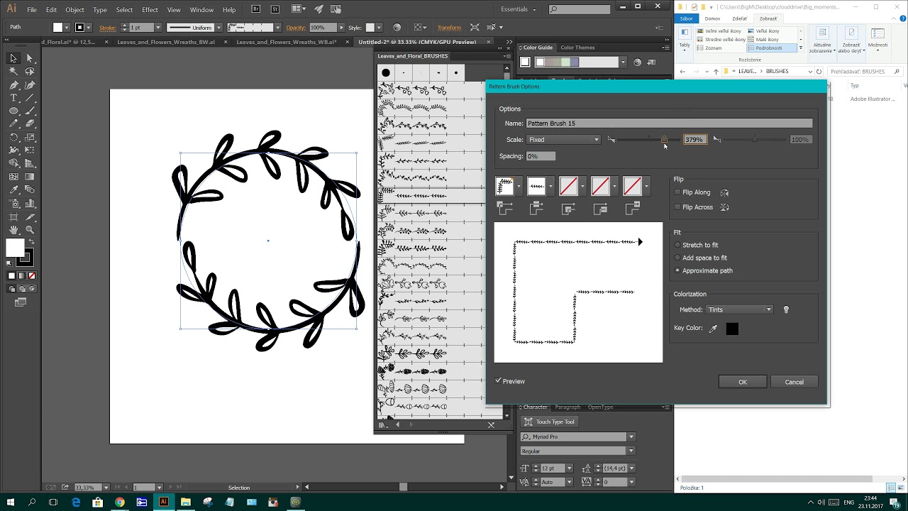This screenshot has width=908, height=511.
Task: Open the Colorization Method 'Tints' dropdown
Action: (x=739, y=309)
